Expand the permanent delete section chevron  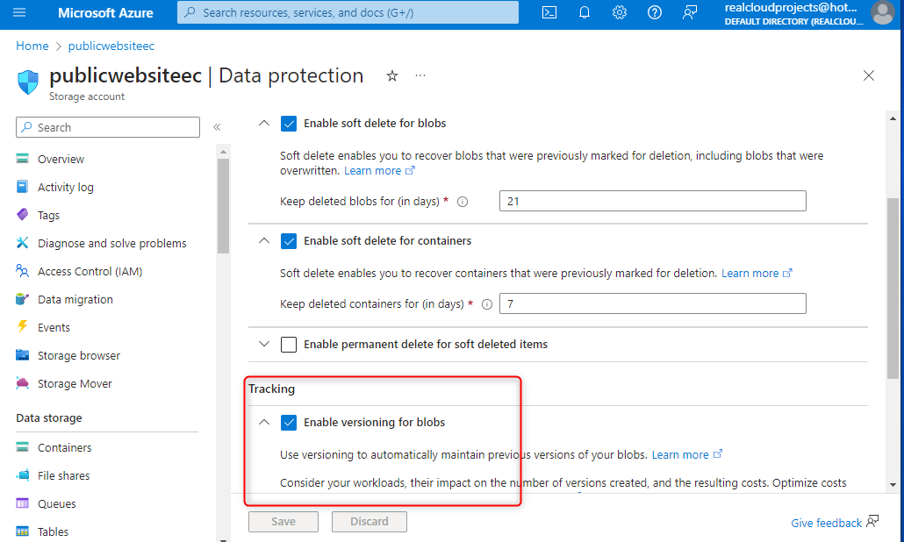pos(264,345)
